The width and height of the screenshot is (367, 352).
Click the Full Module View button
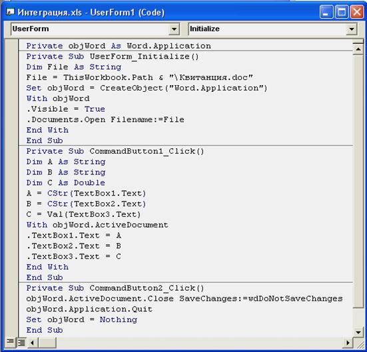pos(21,343)
